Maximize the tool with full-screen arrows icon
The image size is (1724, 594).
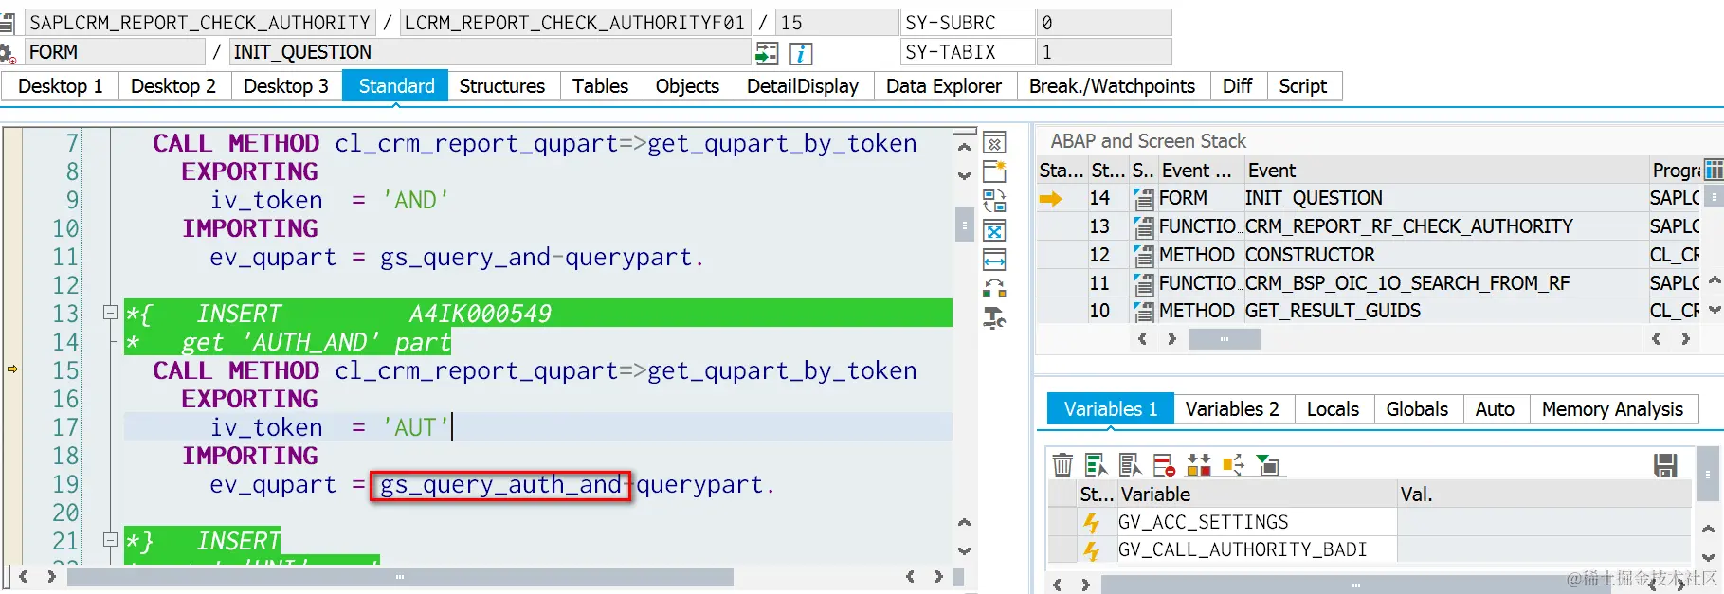[994, 231]
